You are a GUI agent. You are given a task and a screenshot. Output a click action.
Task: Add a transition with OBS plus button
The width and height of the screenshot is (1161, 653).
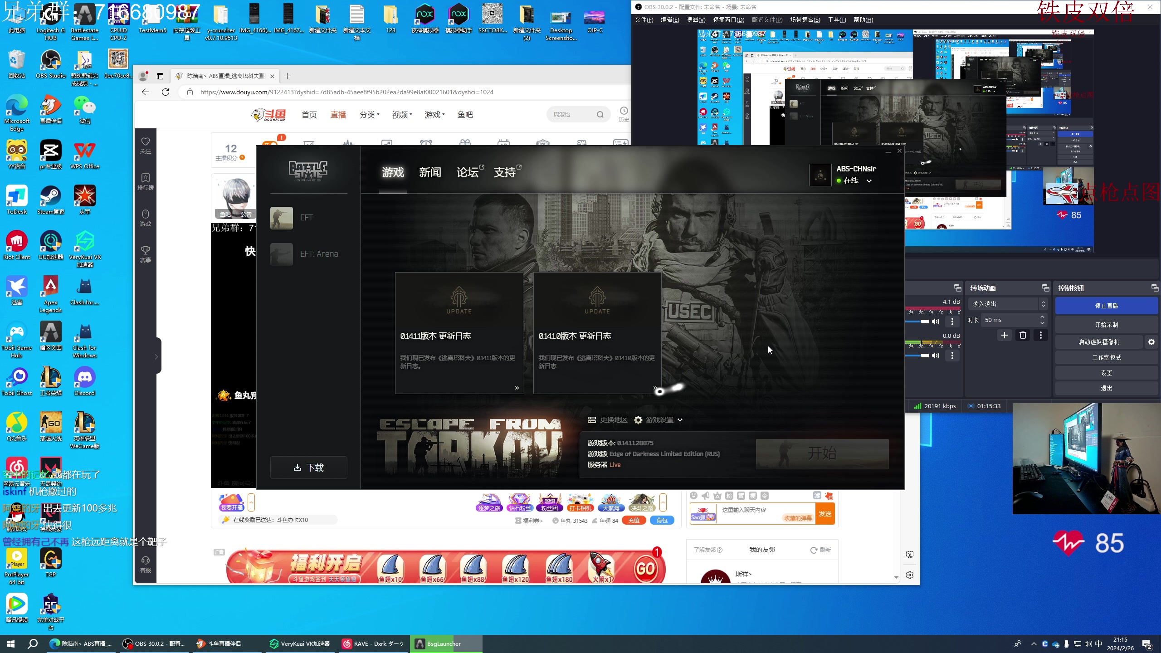pos(1005,335)
